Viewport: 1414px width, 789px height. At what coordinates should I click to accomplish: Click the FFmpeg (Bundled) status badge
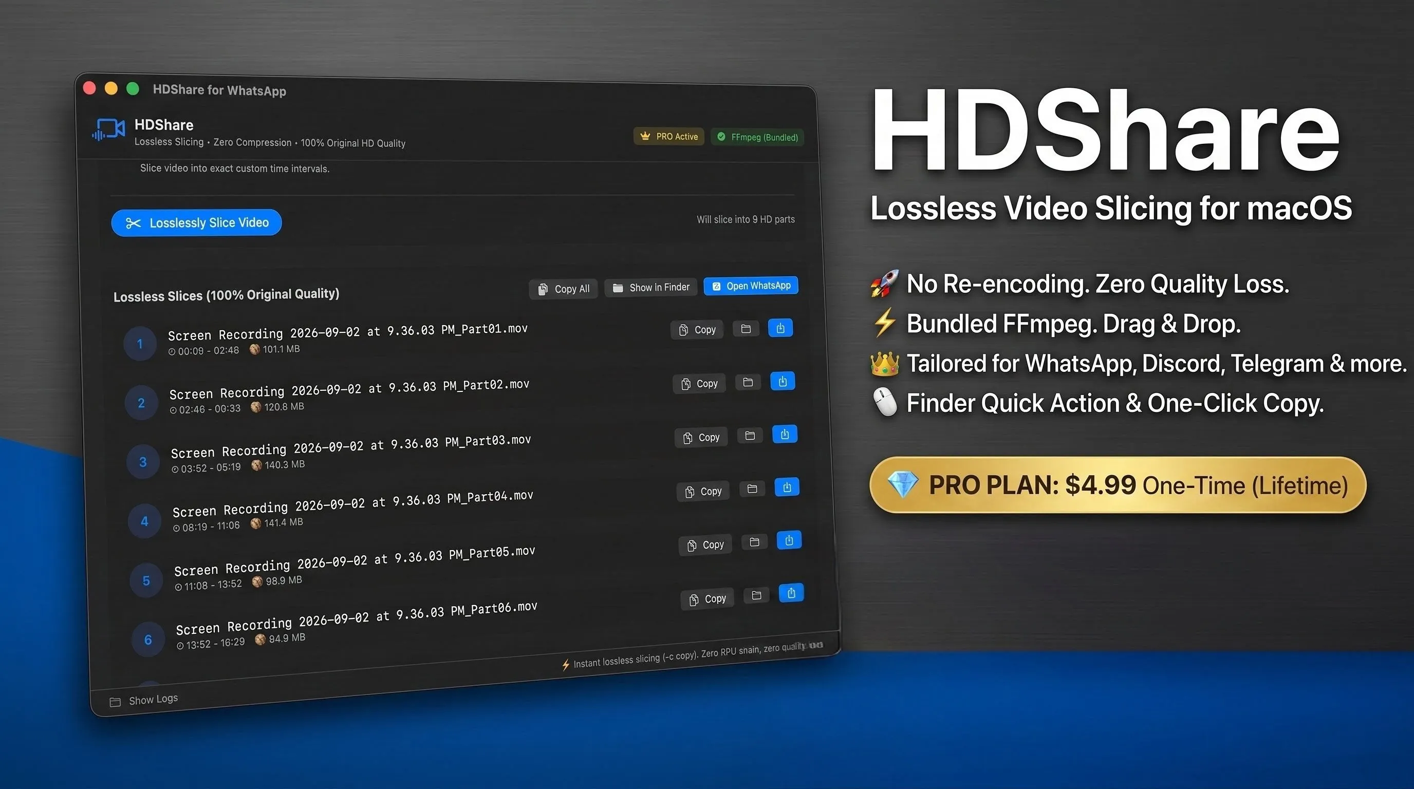point(757,137)
